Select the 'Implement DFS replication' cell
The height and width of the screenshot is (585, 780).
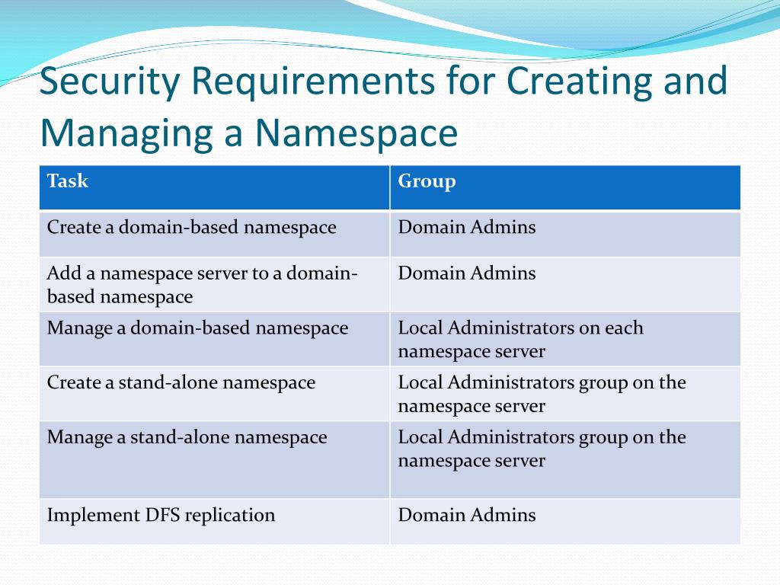[214, 522]
